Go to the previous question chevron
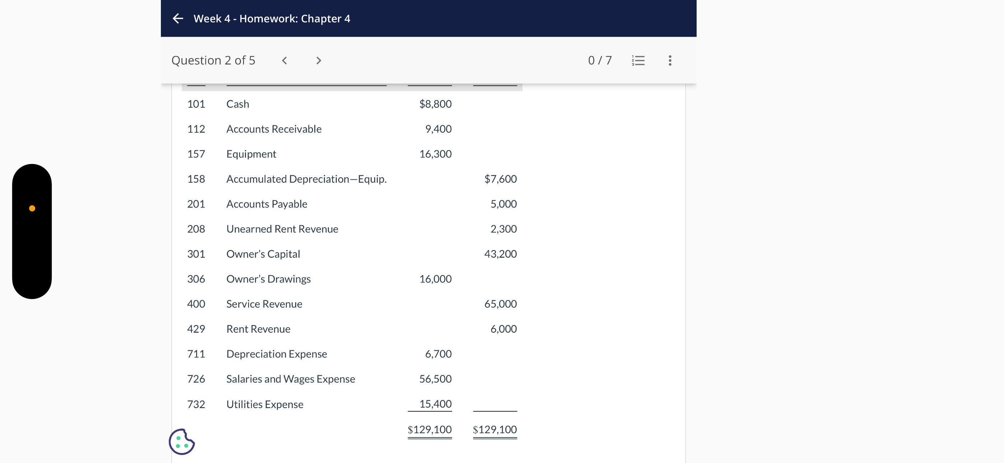Viewport: 1004px width, 463px height. tap(284, 60)
